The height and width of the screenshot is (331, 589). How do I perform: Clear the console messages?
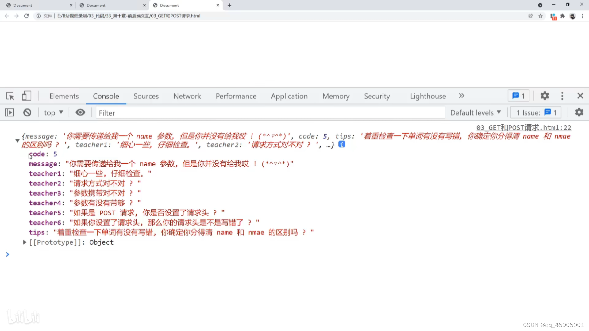[x=27, y=112]
